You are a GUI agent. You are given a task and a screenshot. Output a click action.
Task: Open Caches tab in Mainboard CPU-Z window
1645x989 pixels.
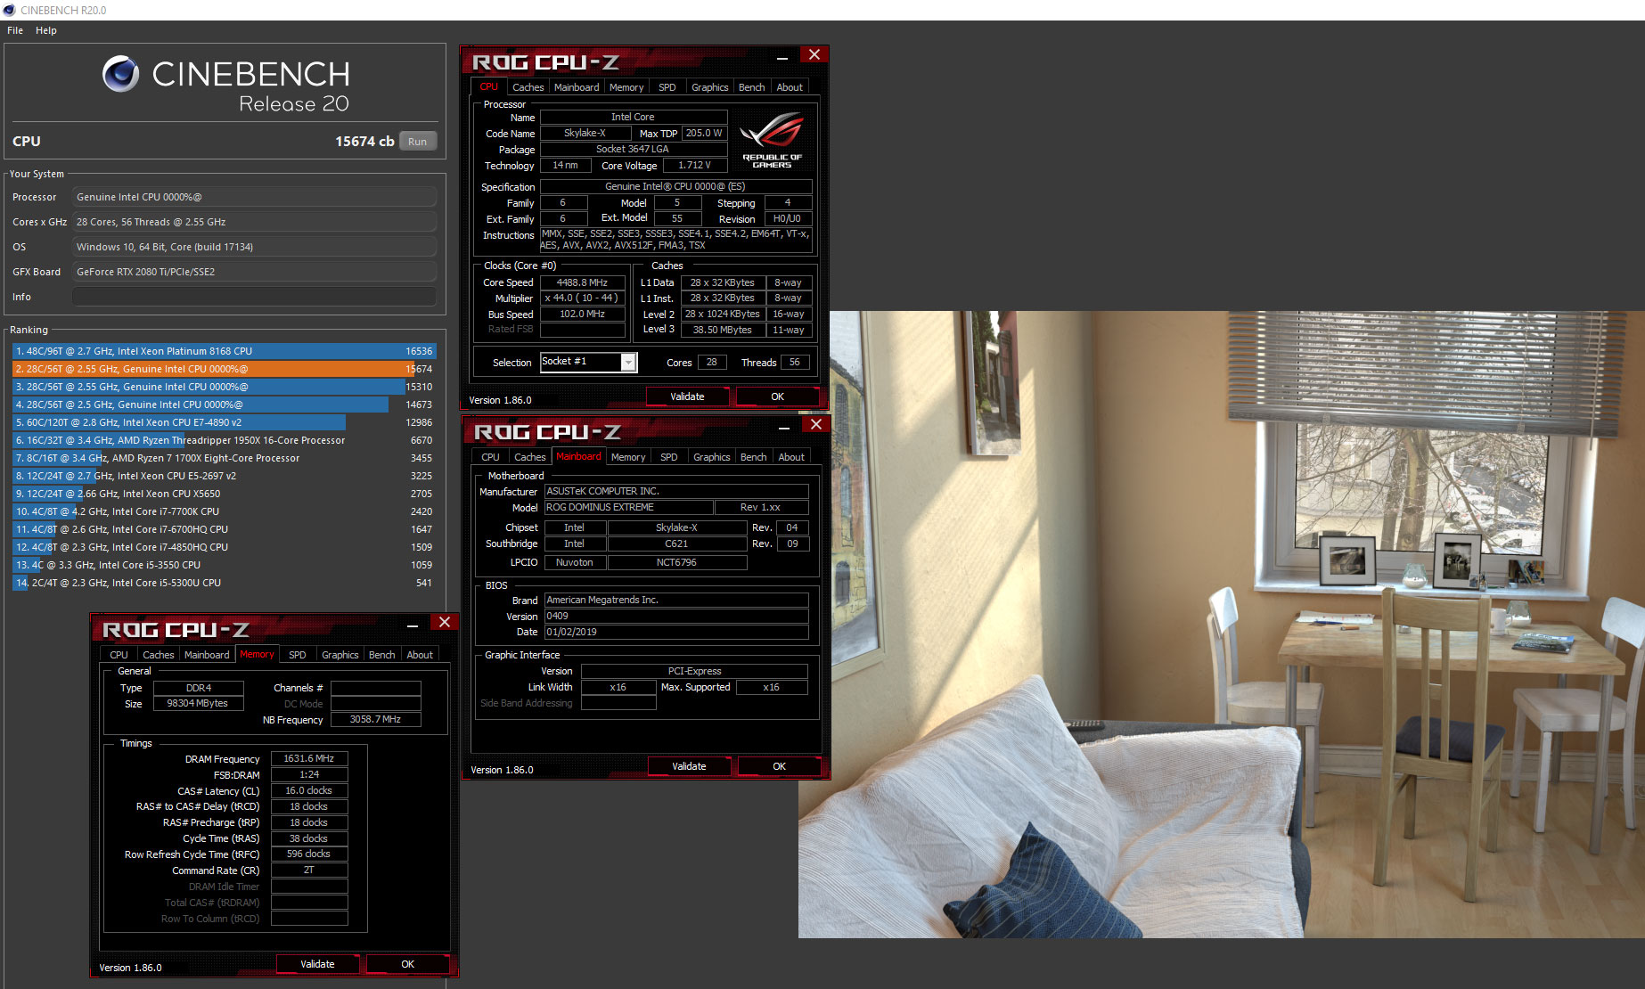529,457
